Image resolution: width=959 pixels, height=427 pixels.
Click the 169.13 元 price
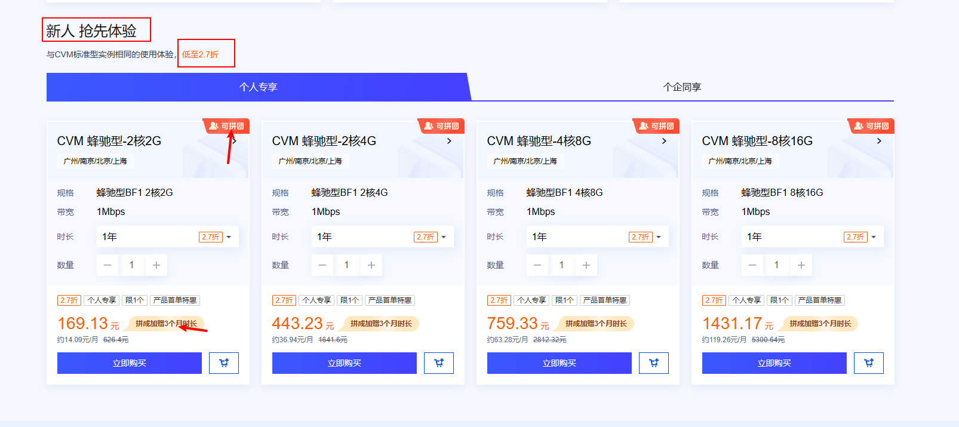pyautogui.click(x=88, y=324)
